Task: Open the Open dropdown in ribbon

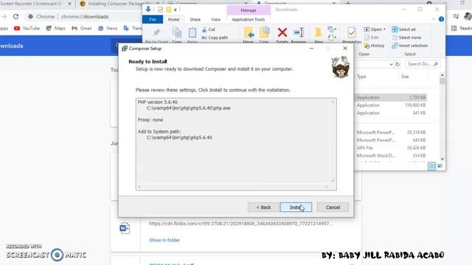Action: 375,29
